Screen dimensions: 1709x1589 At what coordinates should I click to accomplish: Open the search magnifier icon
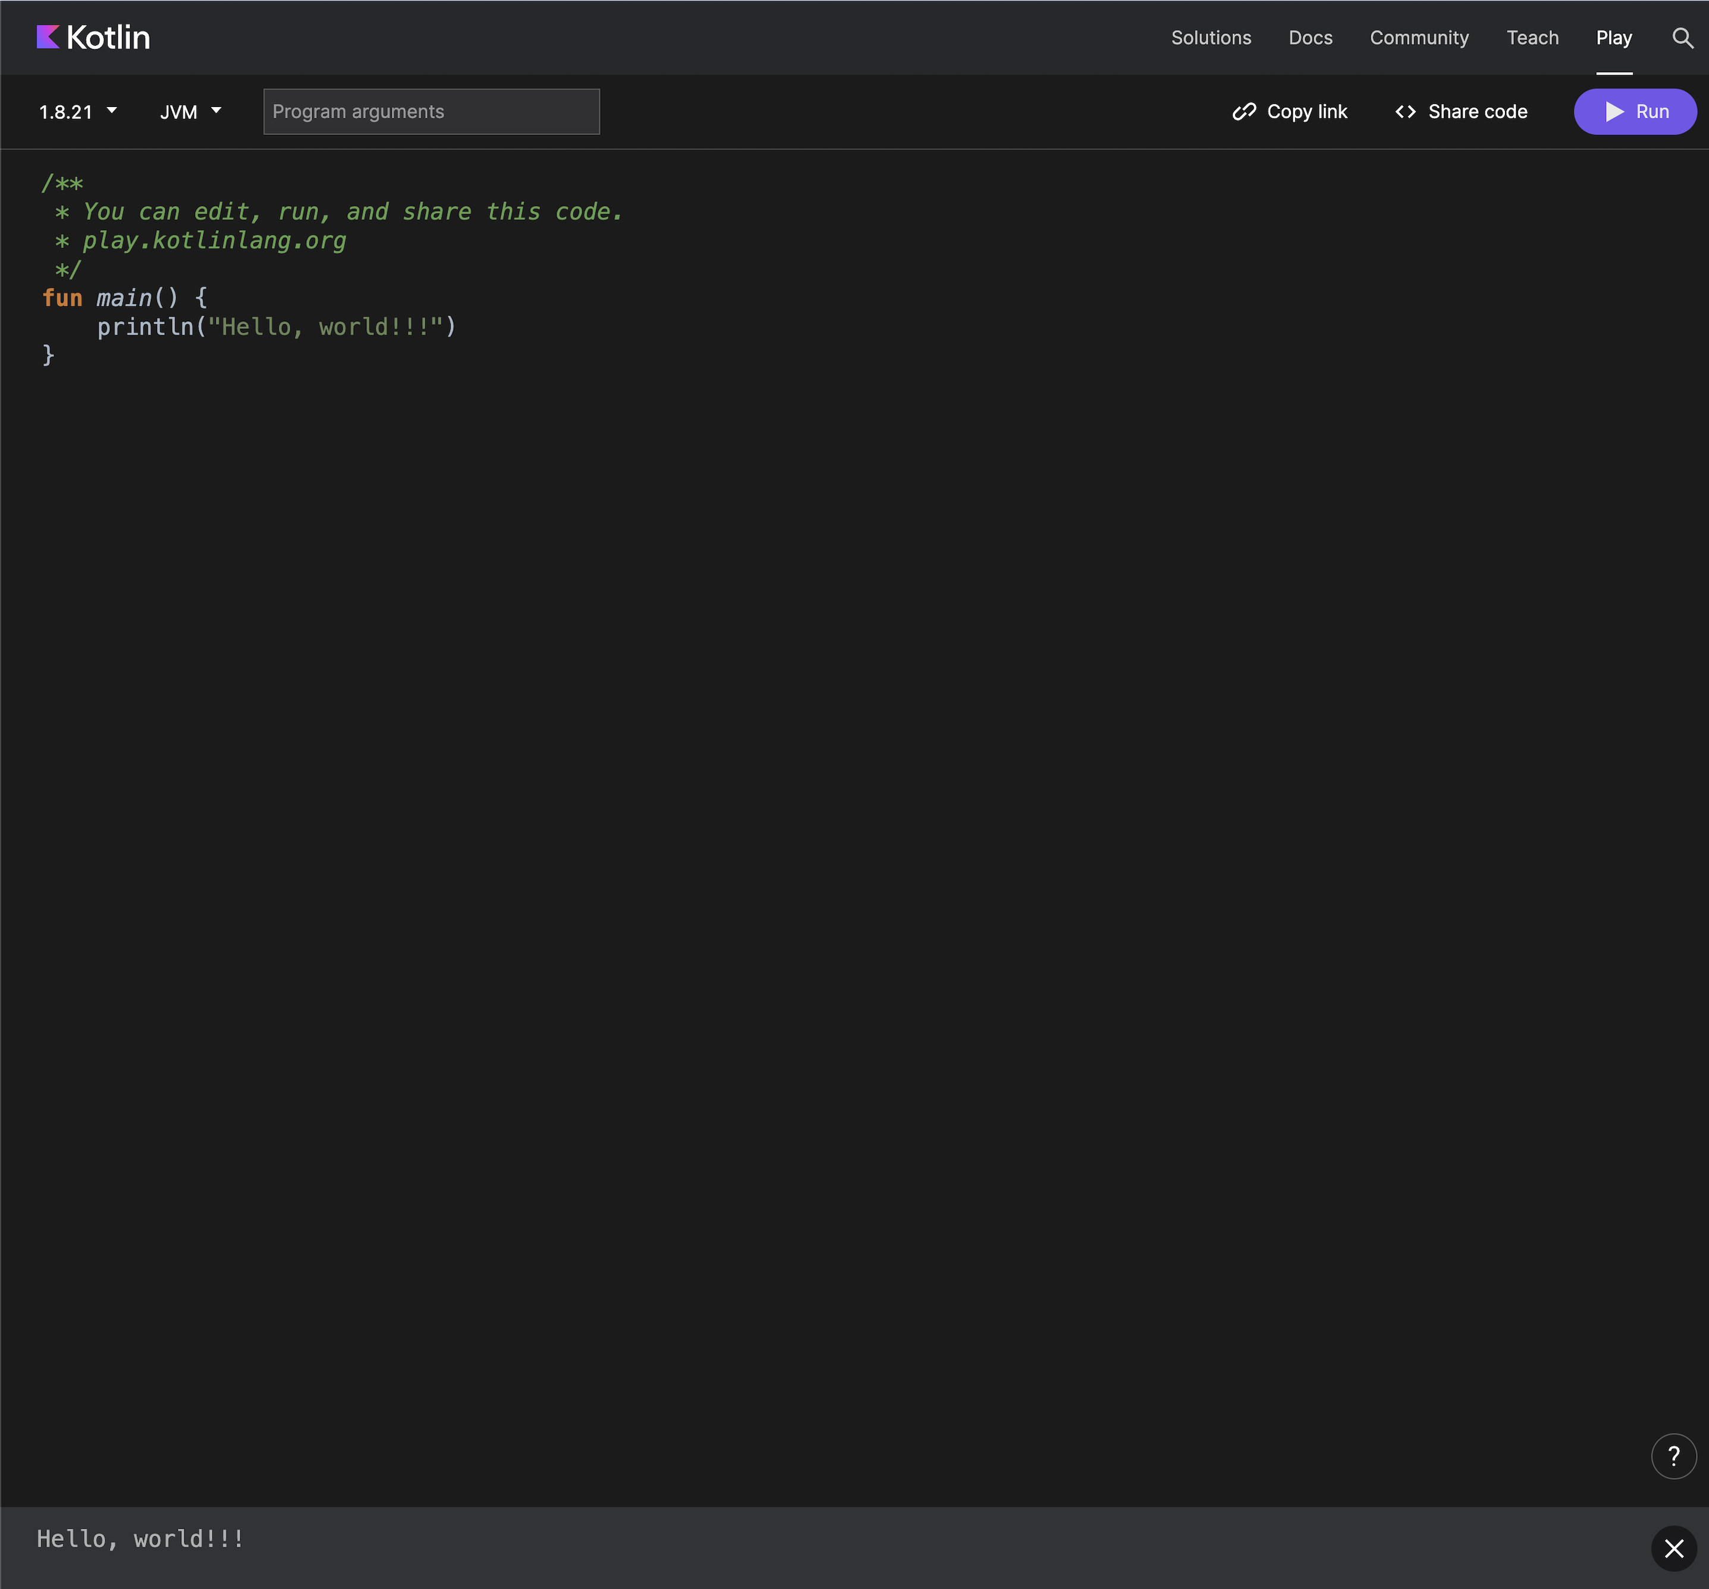[1682, 38]
